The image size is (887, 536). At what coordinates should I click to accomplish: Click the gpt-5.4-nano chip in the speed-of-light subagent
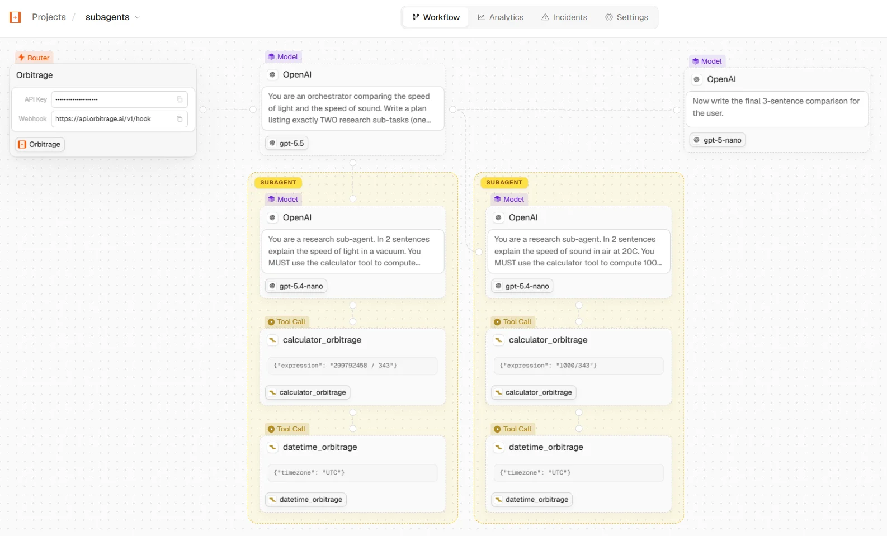[x=296, y=286]
